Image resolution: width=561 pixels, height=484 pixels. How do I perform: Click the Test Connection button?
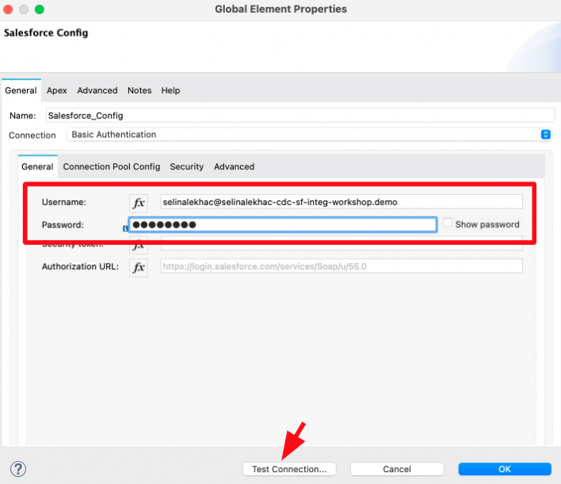(289, 469)
